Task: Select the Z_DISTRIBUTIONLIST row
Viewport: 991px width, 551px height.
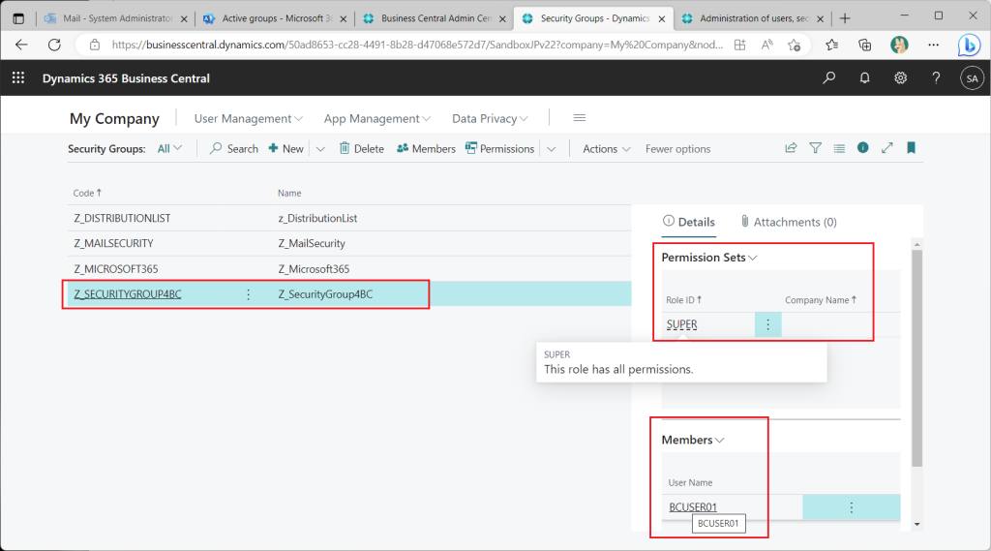Action: coord(349,218)
